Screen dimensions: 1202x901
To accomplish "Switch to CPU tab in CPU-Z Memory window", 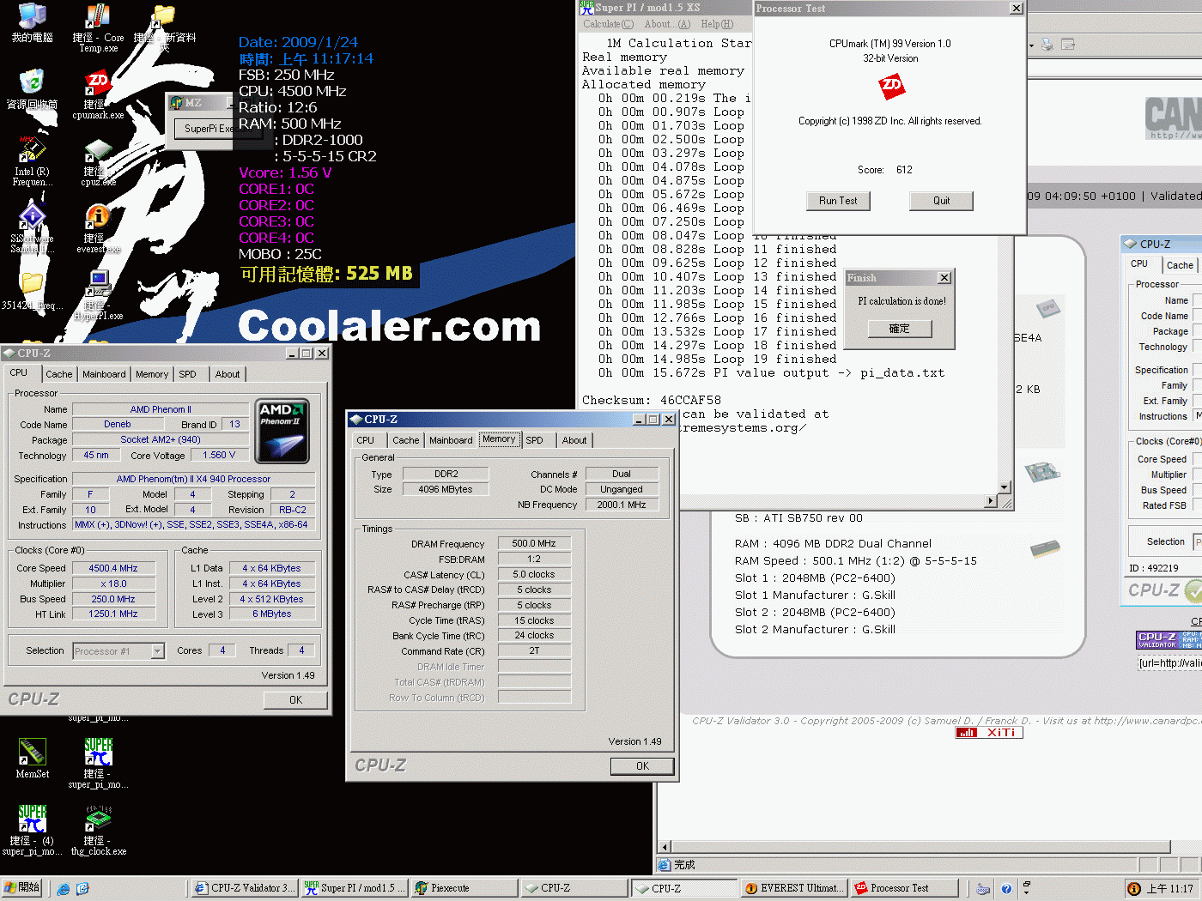I will pyautogui.click(x=366, y=440).
